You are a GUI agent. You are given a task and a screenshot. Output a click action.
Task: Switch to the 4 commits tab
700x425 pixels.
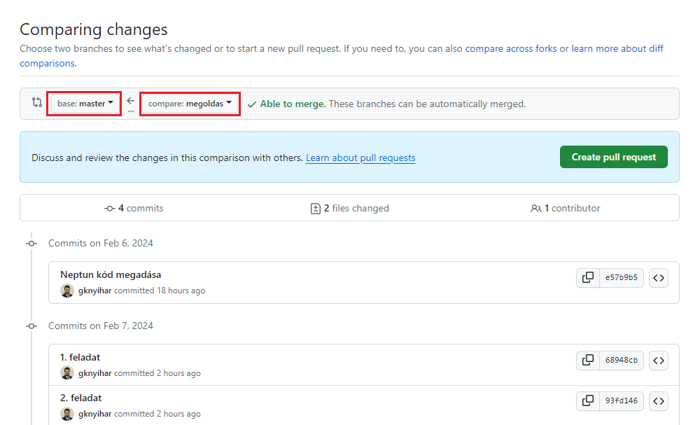pyautogui.click(x=134, y=208)
